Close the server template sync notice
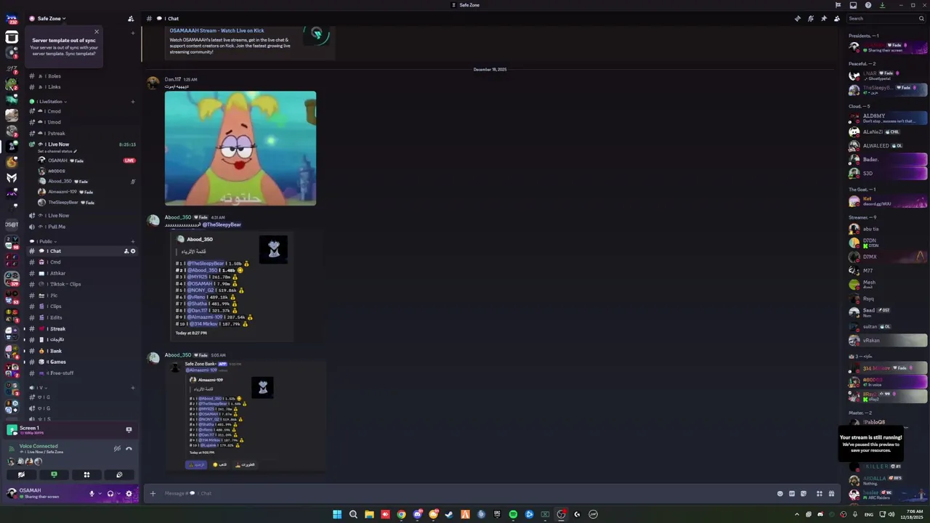Screen dimensions: 930x523 point(96,32)
